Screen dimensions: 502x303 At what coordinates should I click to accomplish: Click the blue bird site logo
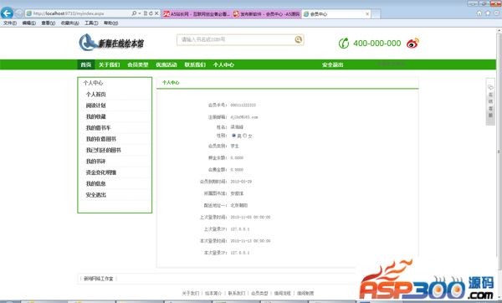point(88,43)
